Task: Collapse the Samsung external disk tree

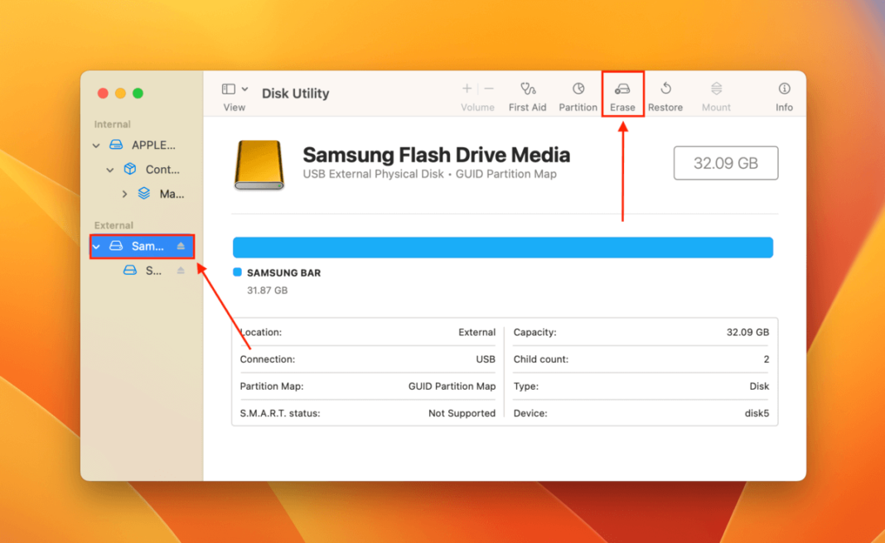Action: coord(97,247)
